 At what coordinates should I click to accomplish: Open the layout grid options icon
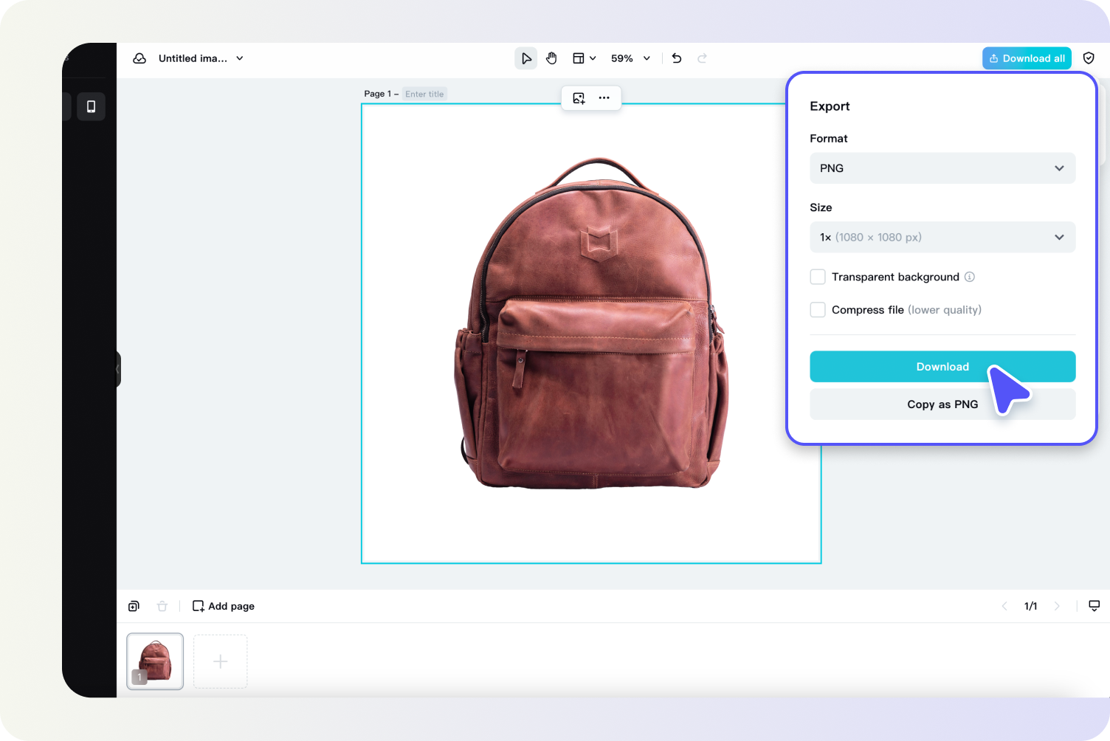(x=579, y=58)
